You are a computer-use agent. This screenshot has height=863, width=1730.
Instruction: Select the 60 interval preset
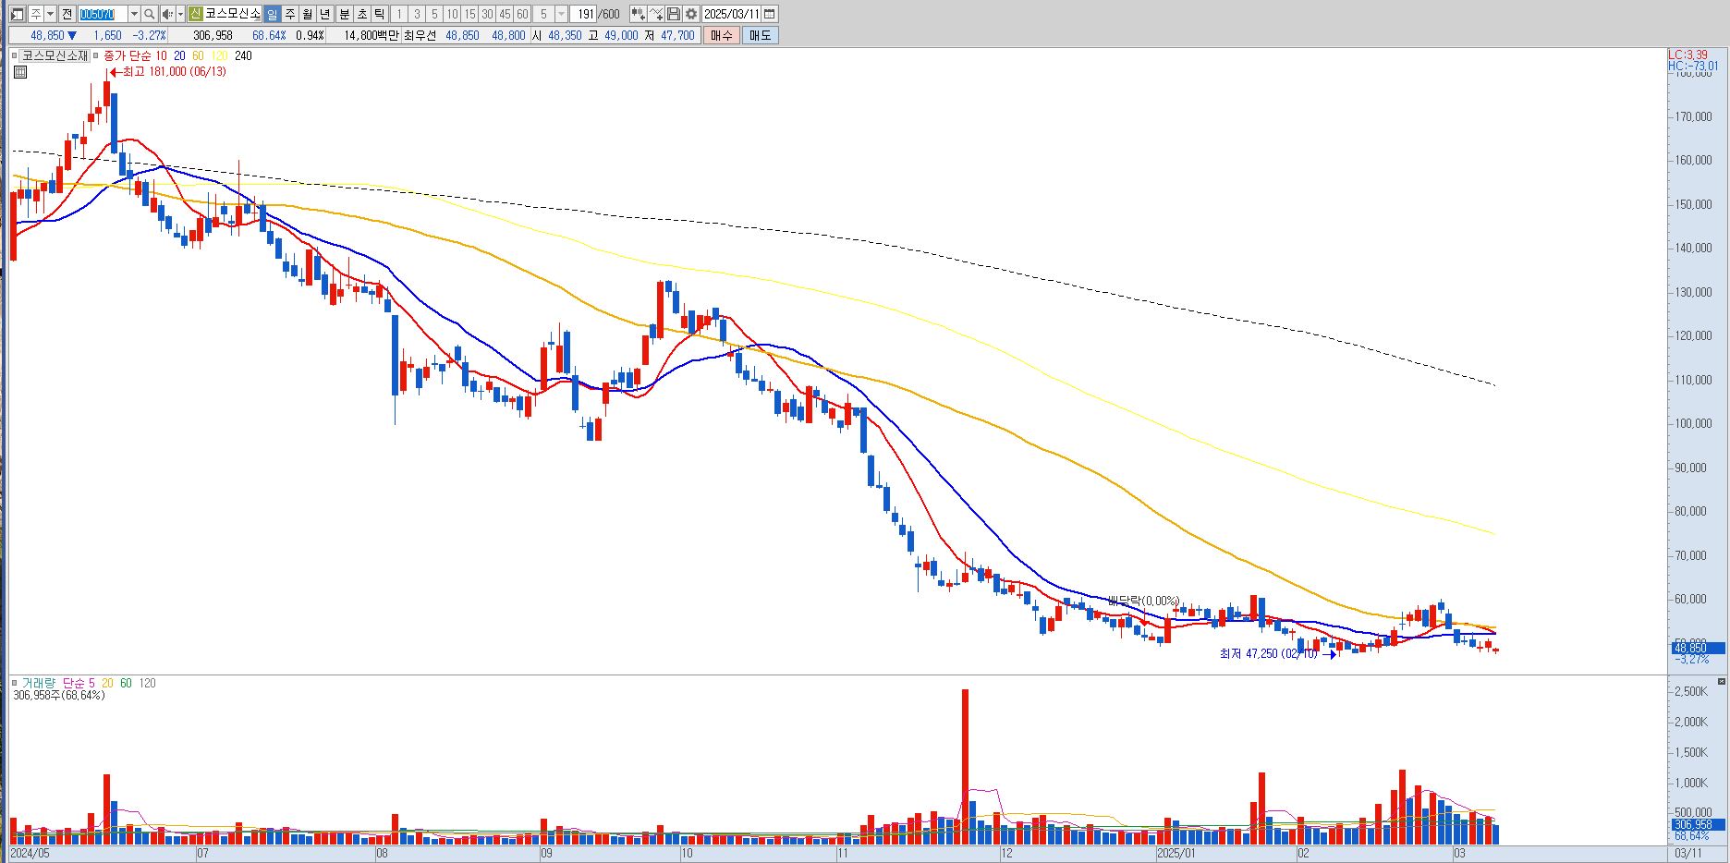(x=522, y=14)
